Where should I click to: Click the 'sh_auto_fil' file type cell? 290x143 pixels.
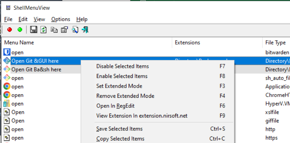pos(277,78)
